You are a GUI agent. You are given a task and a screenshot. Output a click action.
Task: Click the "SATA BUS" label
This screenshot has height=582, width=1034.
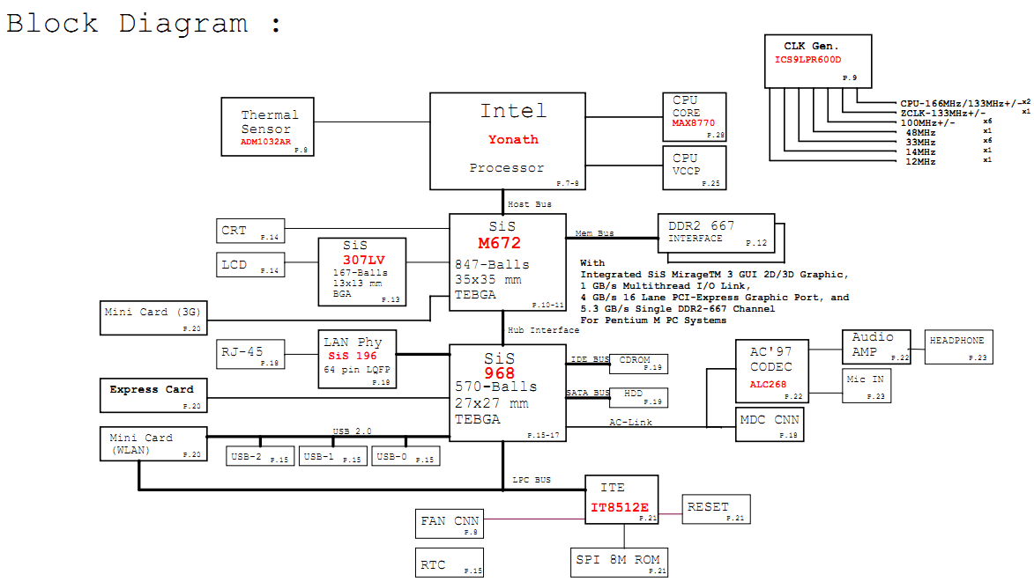(x=588, y=393)
